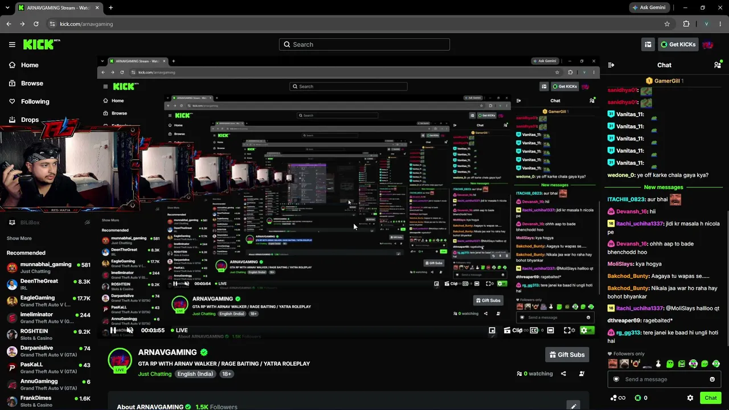Open the Kick store icon beside Get KICKs
This screenshot has height=410, width=729.
(x=648, y=44)
